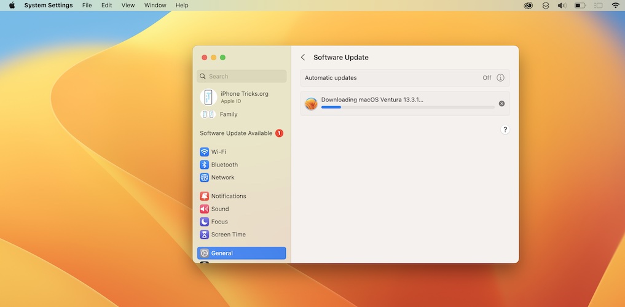Image resolution: width=625 pixels, height=307 pixels.
Task: Select the Notifications label in sidebar
Action: pos(229,196)
